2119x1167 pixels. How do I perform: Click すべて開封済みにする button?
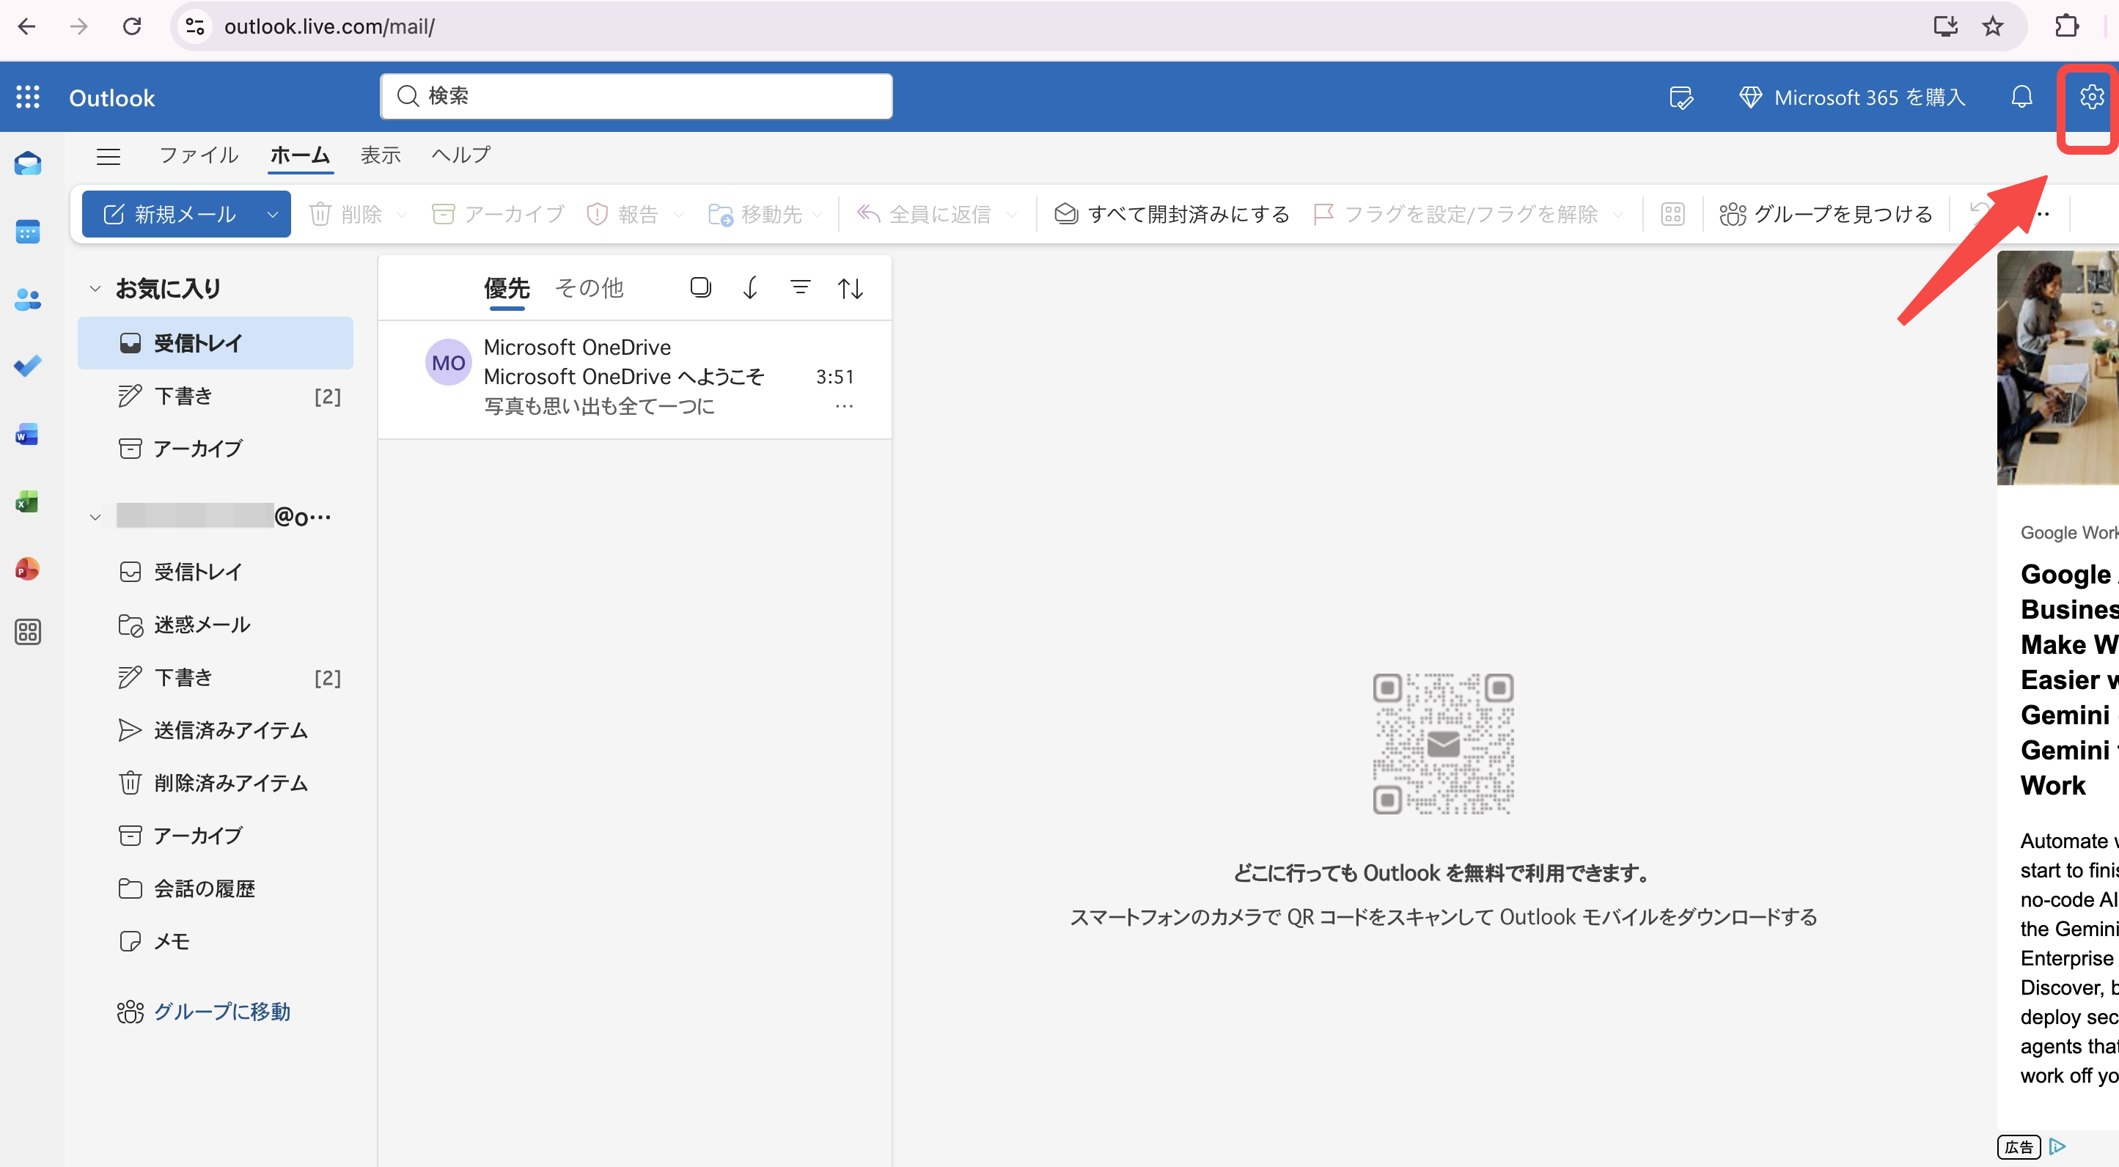1172,215
